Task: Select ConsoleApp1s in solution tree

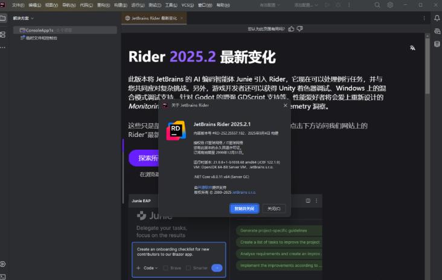Action: click(x=65, y=30)
